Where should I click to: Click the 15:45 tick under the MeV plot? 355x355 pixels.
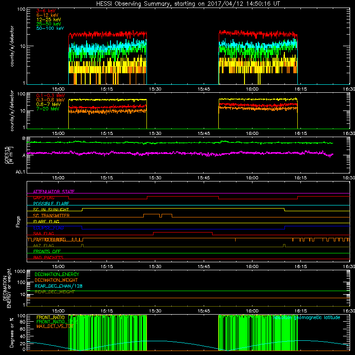pyautogui.click(x=204, y=134)
